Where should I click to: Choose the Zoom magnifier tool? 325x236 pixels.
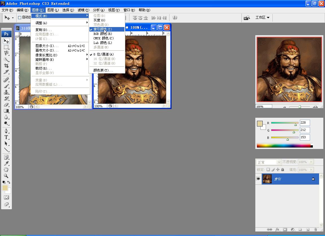(6, 176)
